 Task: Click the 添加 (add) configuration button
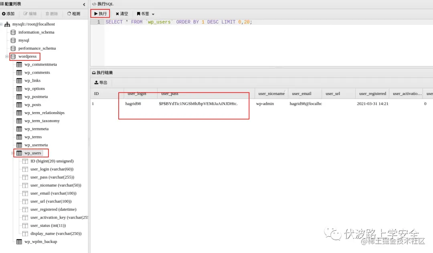8,14
